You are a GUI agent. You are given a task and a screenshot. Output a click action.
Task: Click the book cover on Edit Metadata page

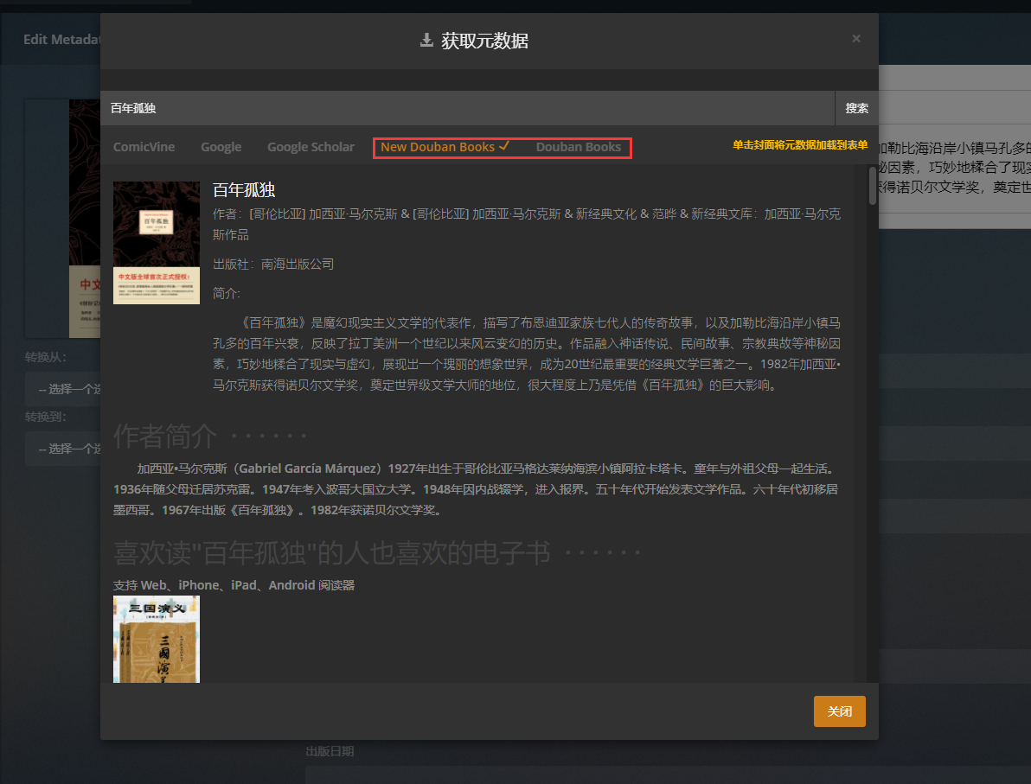(x=62, y=216)
